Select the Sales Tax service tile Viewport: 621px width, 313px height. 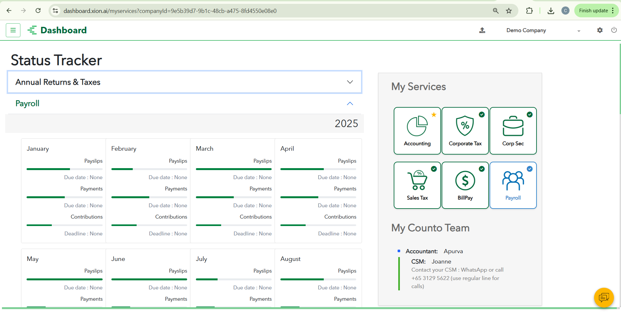point(417,185)
